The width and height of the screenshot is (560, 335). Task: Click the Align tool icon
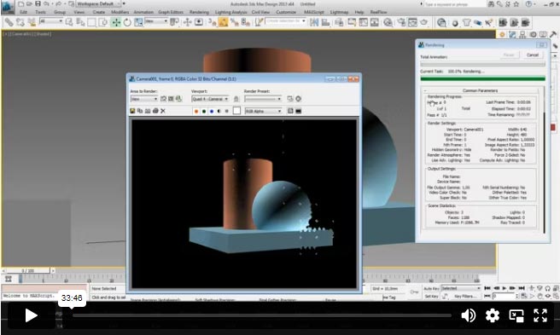325,22
